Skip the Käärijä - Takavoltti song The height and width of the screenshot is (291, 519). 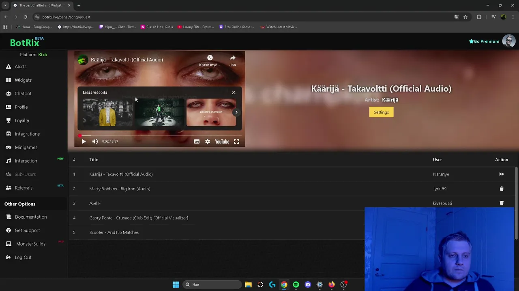coord(502,174)
